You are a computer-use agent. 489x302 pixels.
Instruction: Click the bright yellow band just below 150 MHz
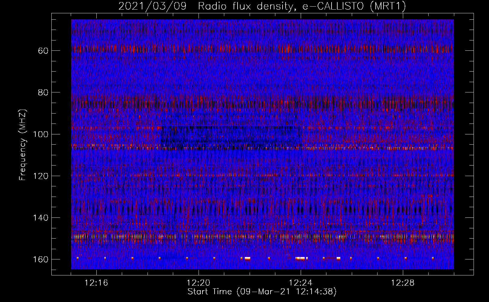click(x=262, y=236)
